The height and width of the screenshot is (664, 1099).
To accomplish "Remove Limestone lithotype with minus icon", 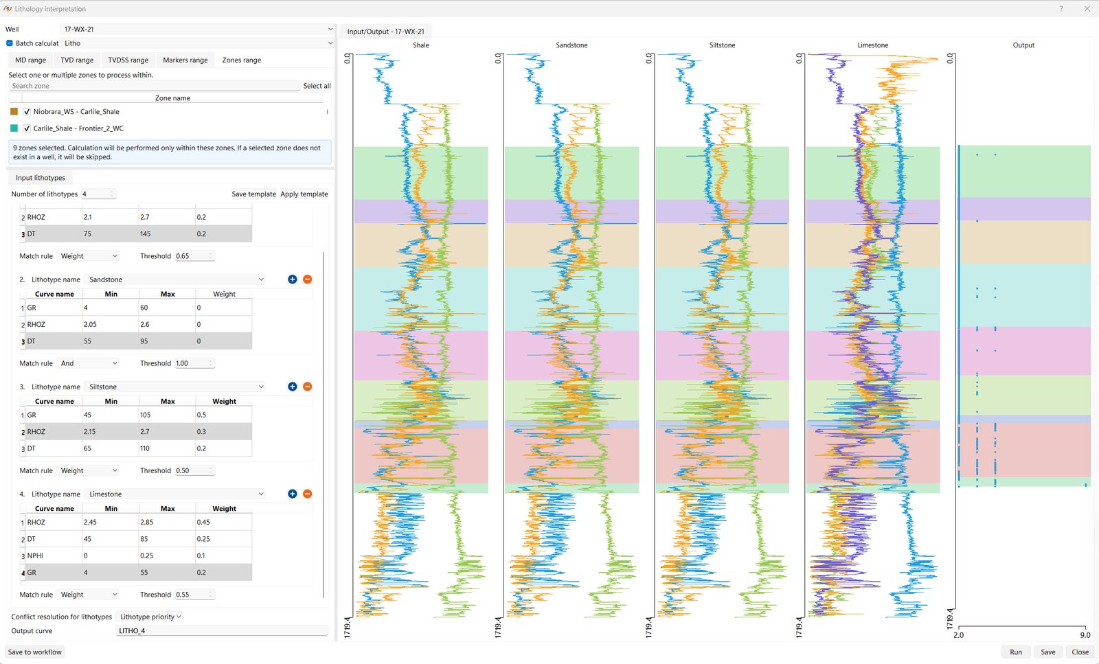I will coord(307,494).
